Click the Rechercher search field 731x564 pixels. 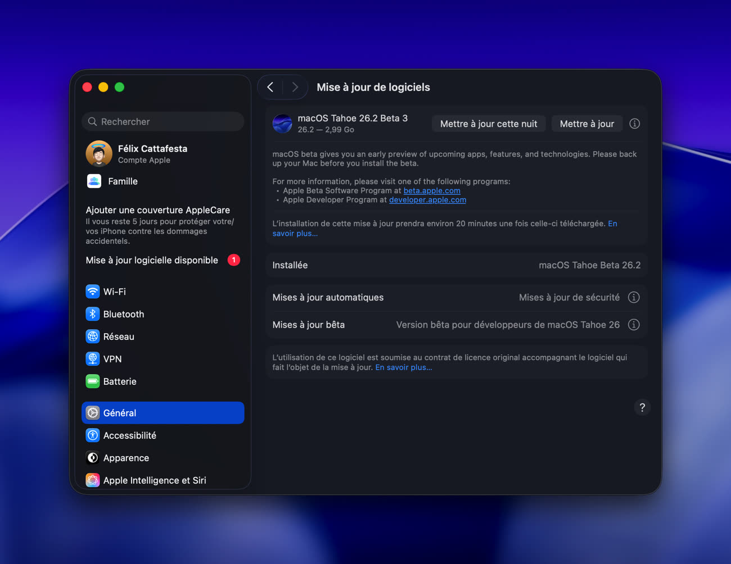pyautogui.click(x=163, y=121)
